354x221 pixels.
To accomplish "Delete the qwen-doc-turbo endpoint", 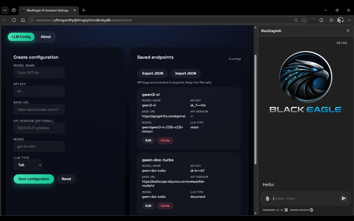I will (x=165, y=206).
